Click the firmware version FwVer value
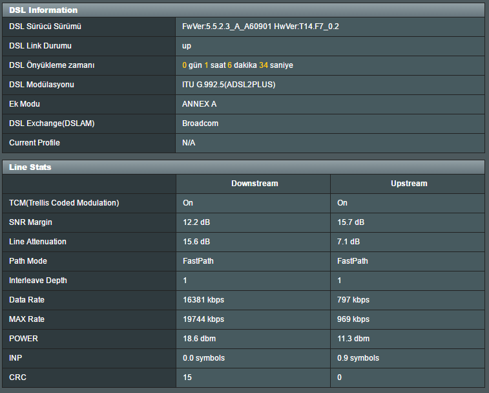Image resolution: width=489 pixels, height=393 pixels. point(260,27)
